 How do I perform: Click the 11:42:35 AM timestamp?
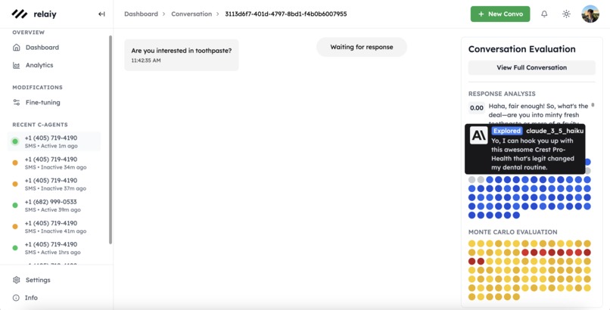[x=146, y=60]
